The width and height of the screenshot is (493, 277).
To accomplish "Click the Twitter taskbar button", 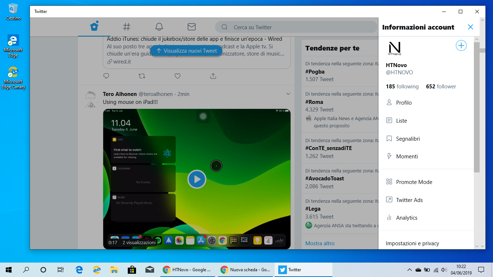I will coord(304,270).
